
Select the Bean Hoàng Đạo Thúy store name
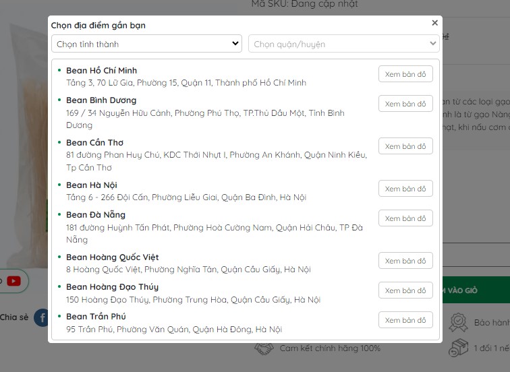[112, 287]
